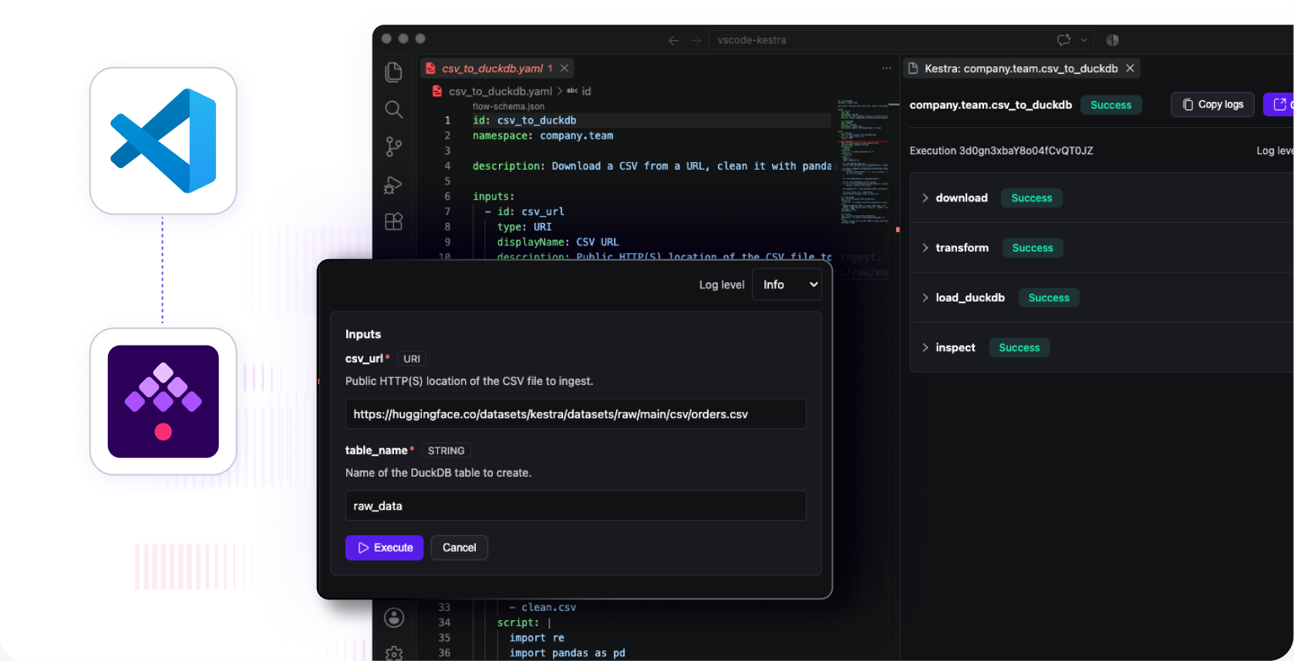This screenshot has height=661, width=1294.
Task: Select the csv_to_duckdb.yaml editor tab
Action: pyautogui.click(x=498, y=69)
